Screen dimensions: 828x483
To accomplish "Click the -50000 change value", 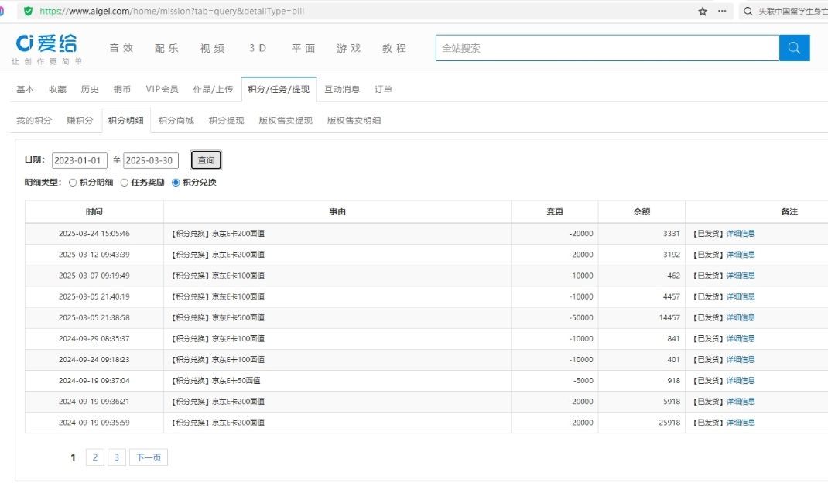I will pos(581,317).
